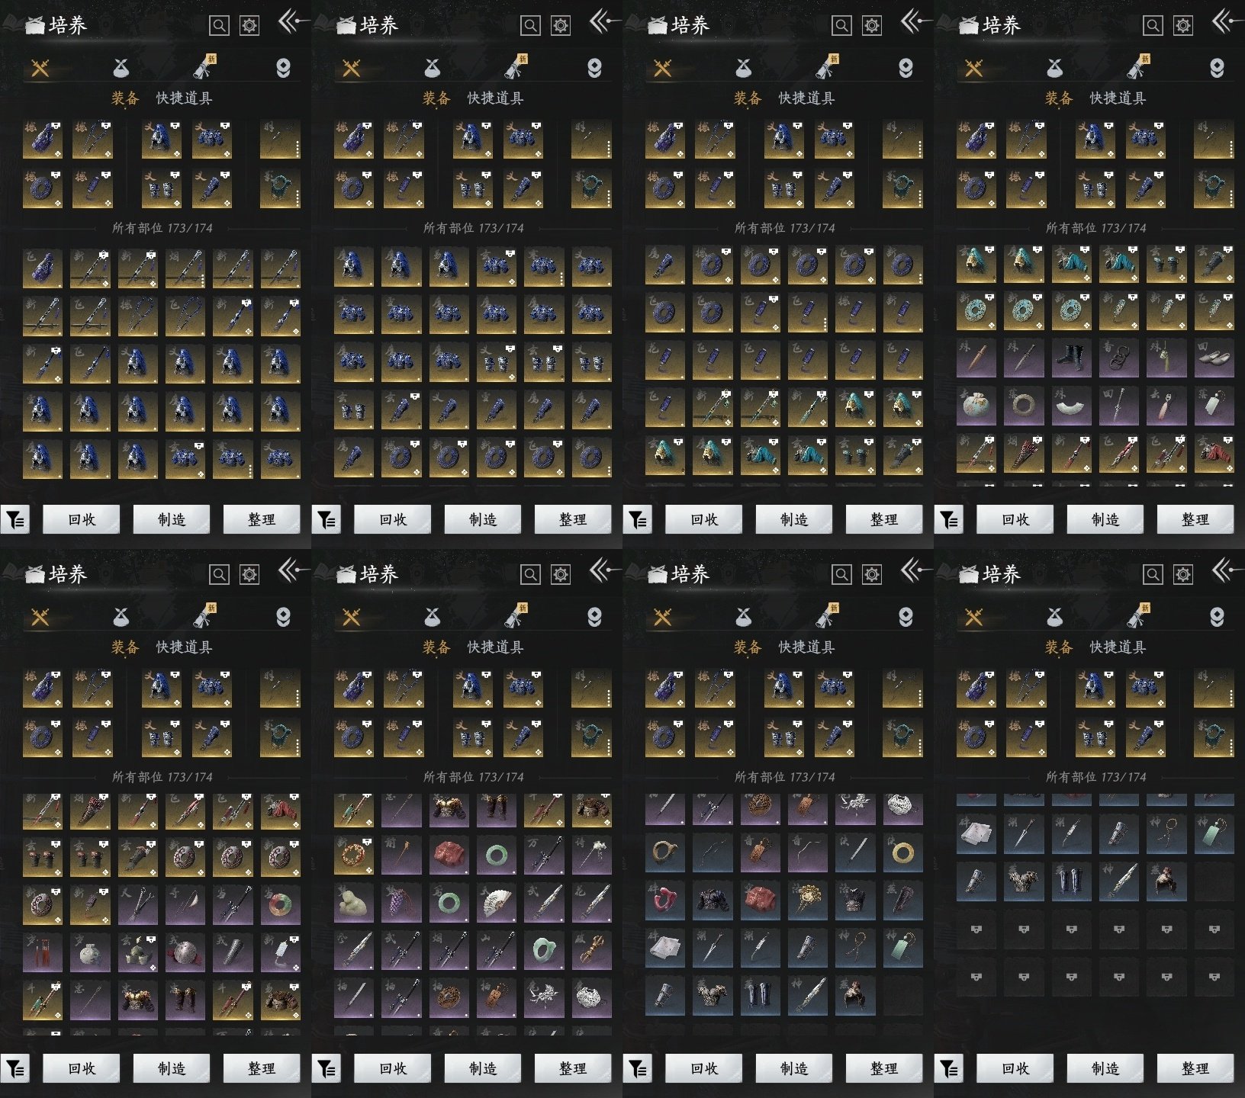Click 整理 in the top-left panel
This screenshot has width=1245, height=1098.
click(261, 520)
